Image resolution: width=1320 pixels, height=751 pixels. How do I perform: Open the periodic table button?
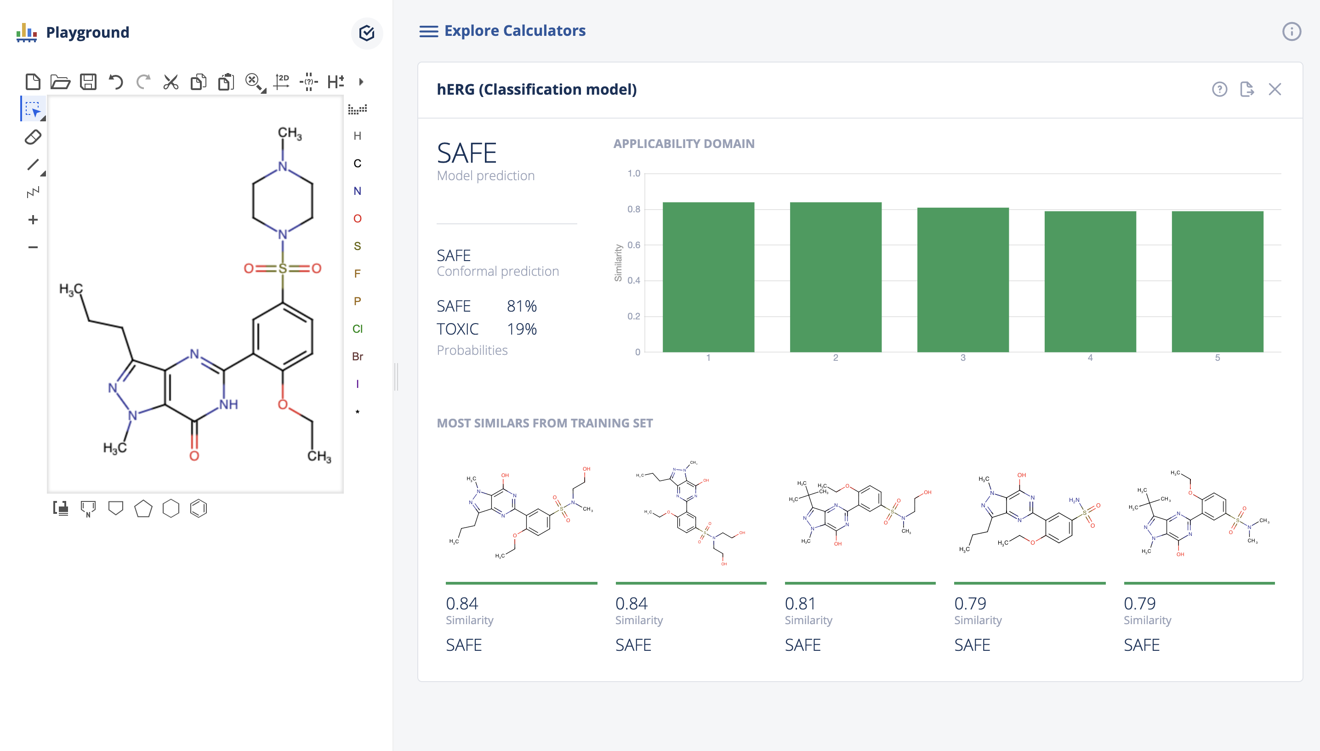tap(357, 109)
